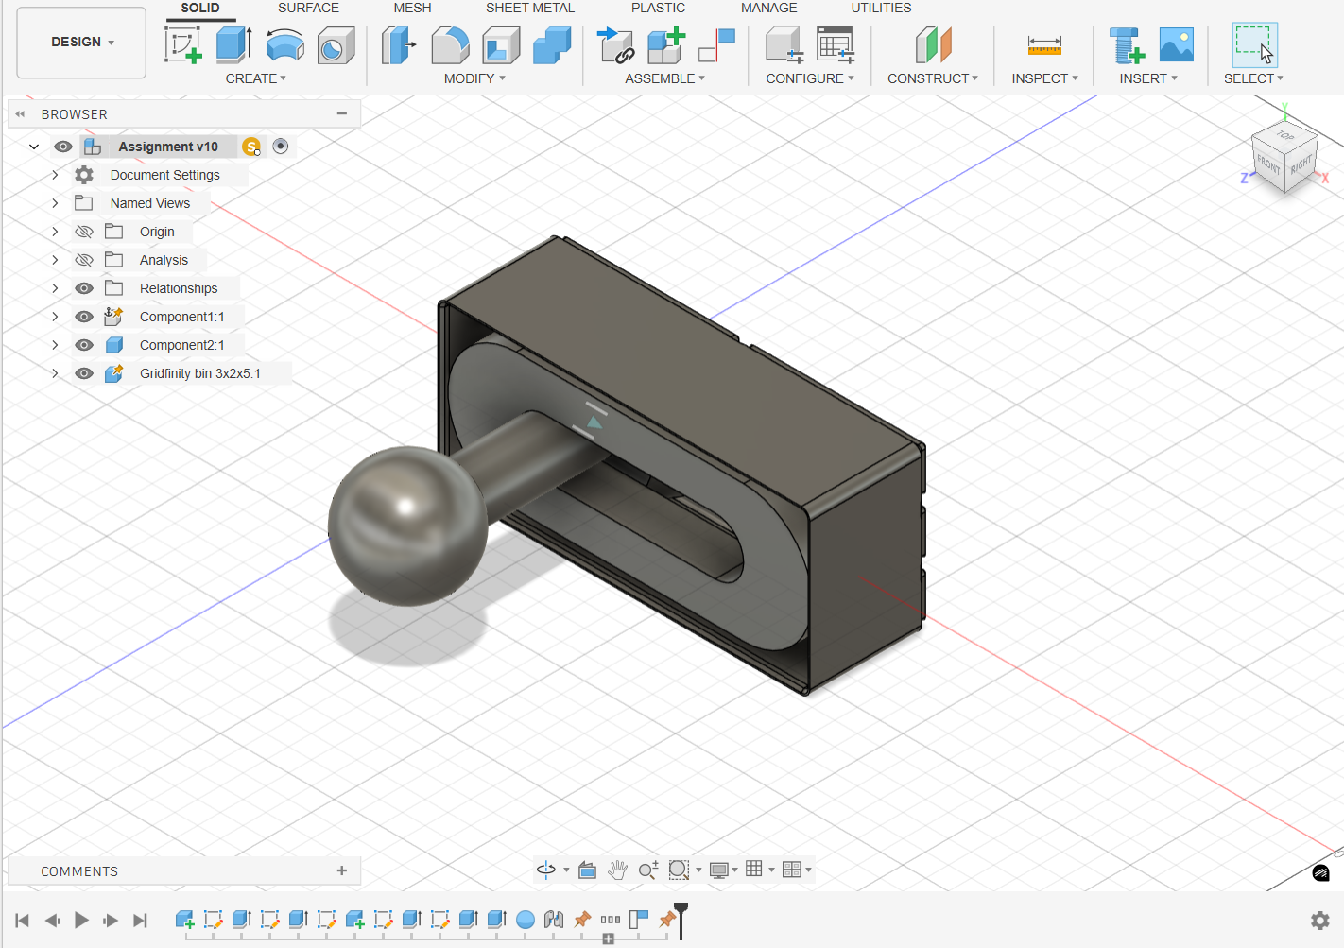Click the New Component icon

pyautogui.click(x=666, y=44)
